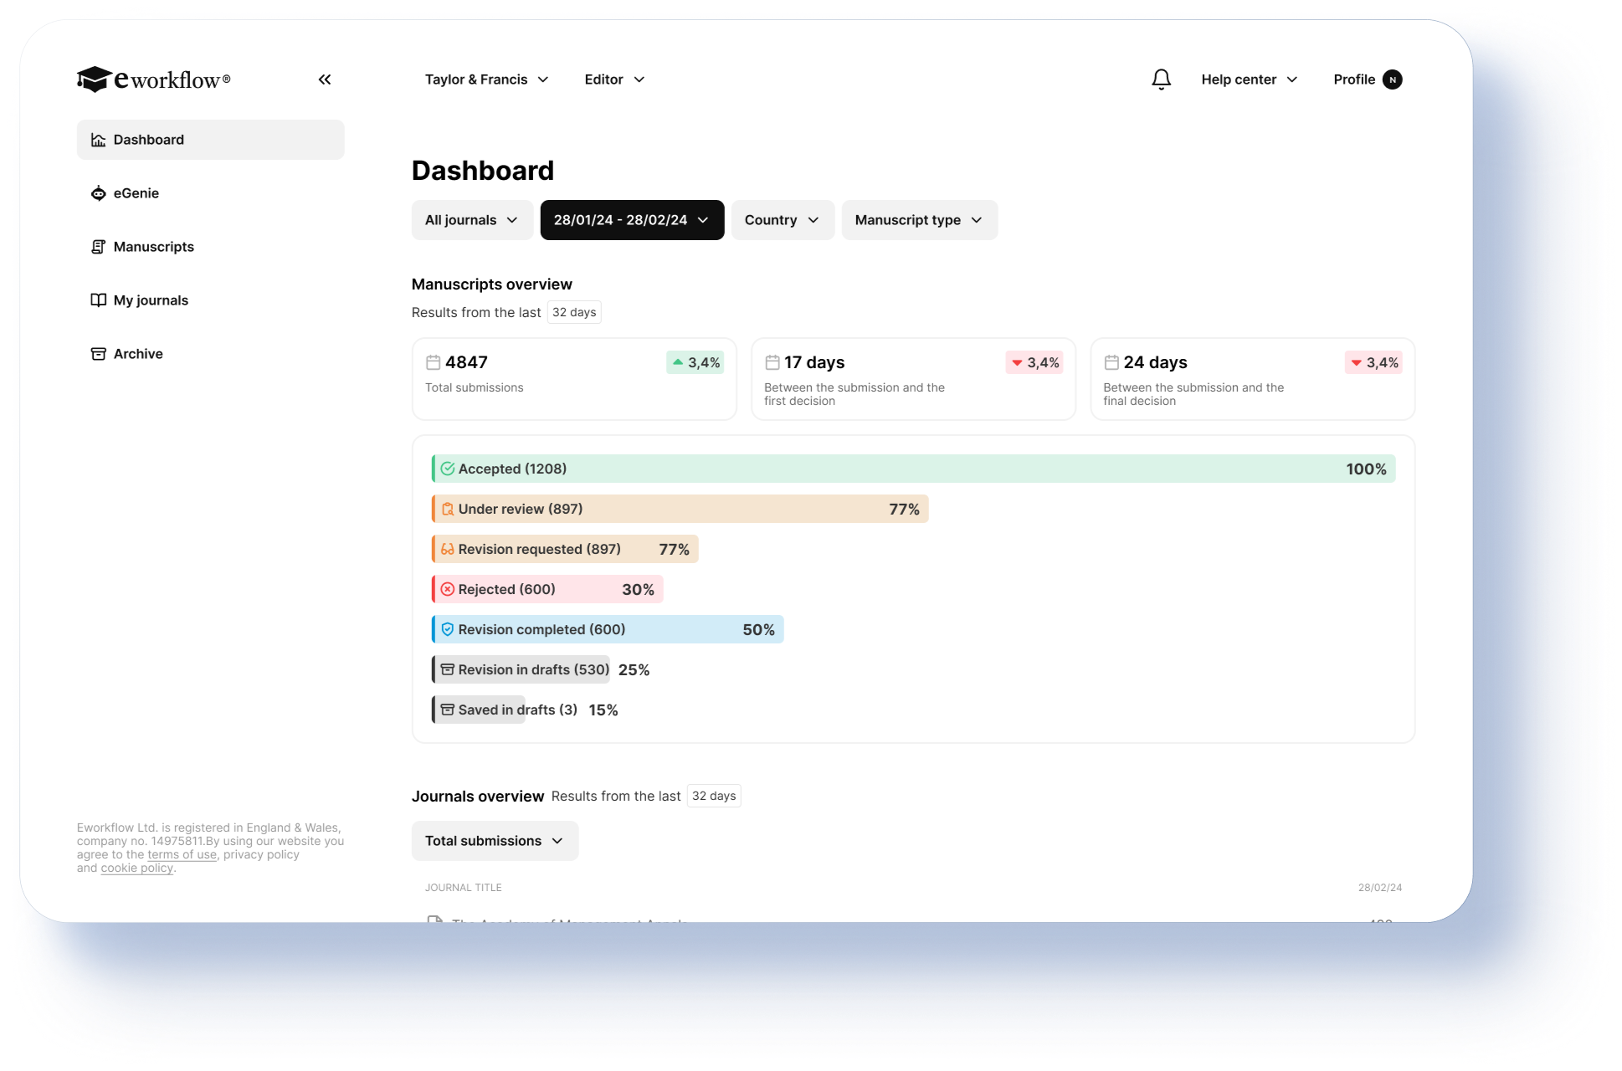1622x1071 pixels.
Task: Click the profile avatar circle
Action: pos(1392,79)
